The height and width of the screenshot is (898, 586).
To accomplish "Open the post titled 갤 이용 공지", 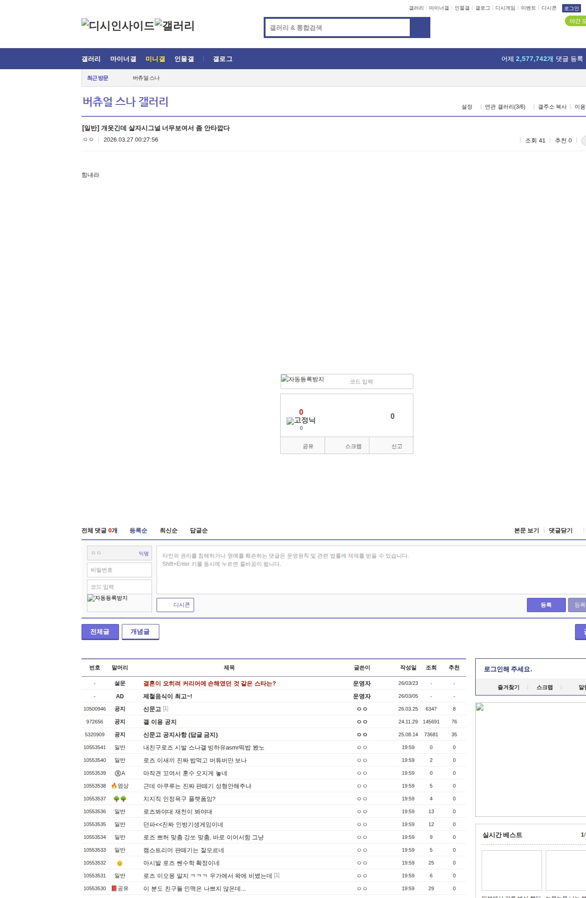I will pos(160,722).
